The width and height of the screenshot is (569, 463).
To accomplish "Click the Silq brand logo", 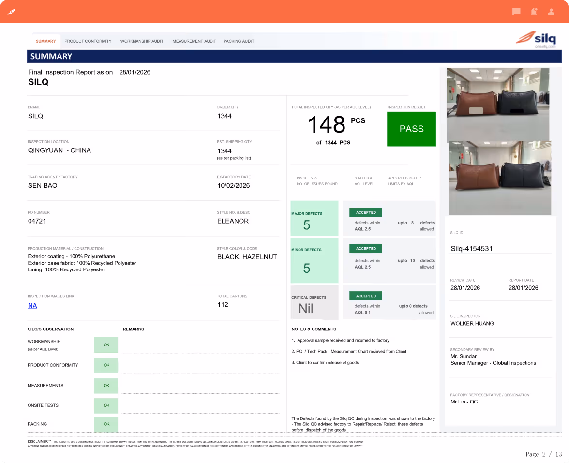I will tap(536, 39).
